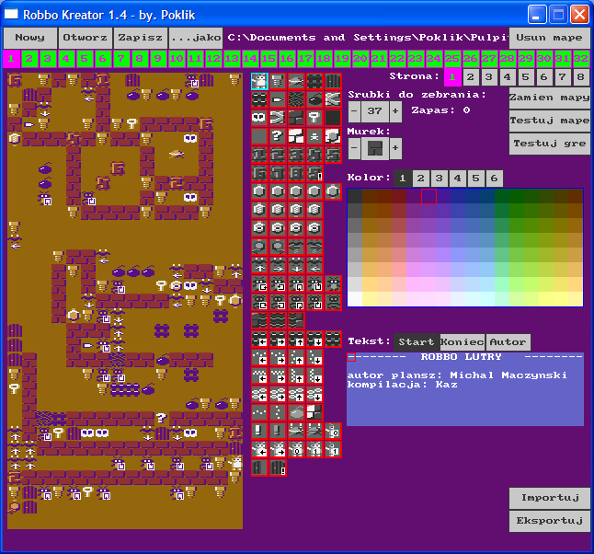594x554 pixels.
Task: Switch Strona to page 5
Action: click(525, 77)
